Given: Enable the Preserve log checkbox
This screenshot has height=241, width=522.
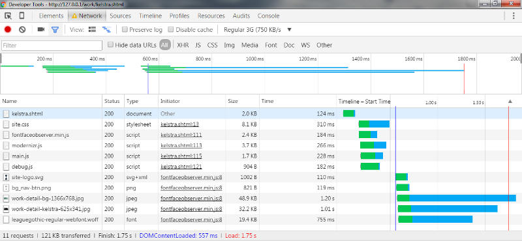Looking at the screenshot, I should click(x=125, y=29).
